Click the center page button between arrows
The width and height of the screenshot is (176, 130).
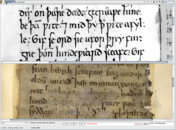74,124
